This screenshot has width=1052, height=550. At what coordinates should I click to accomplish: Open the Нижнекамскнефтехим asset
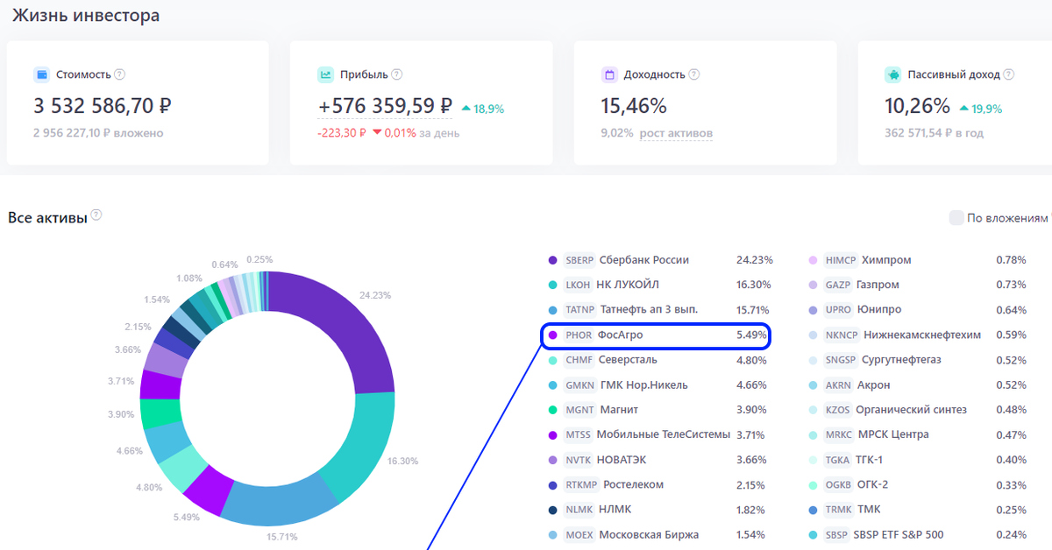pyautogui.click(x=922, y=335)
